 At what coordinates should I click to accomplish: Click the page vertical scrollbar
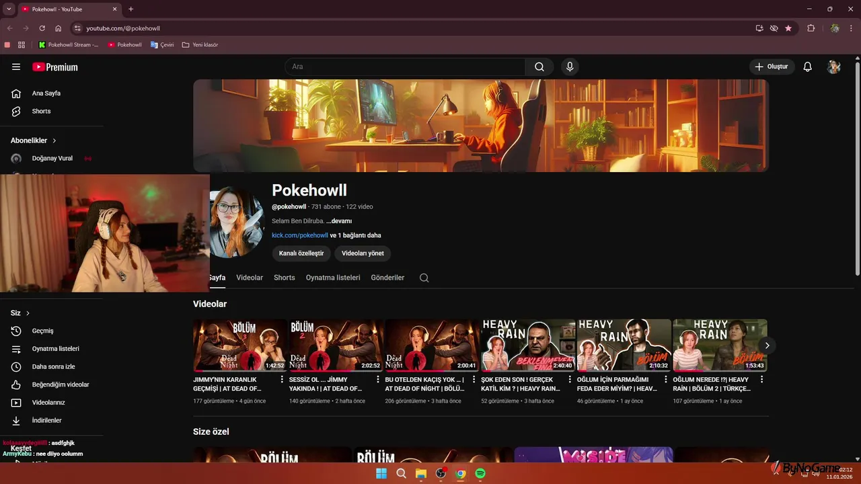click(x=857, y=168)
